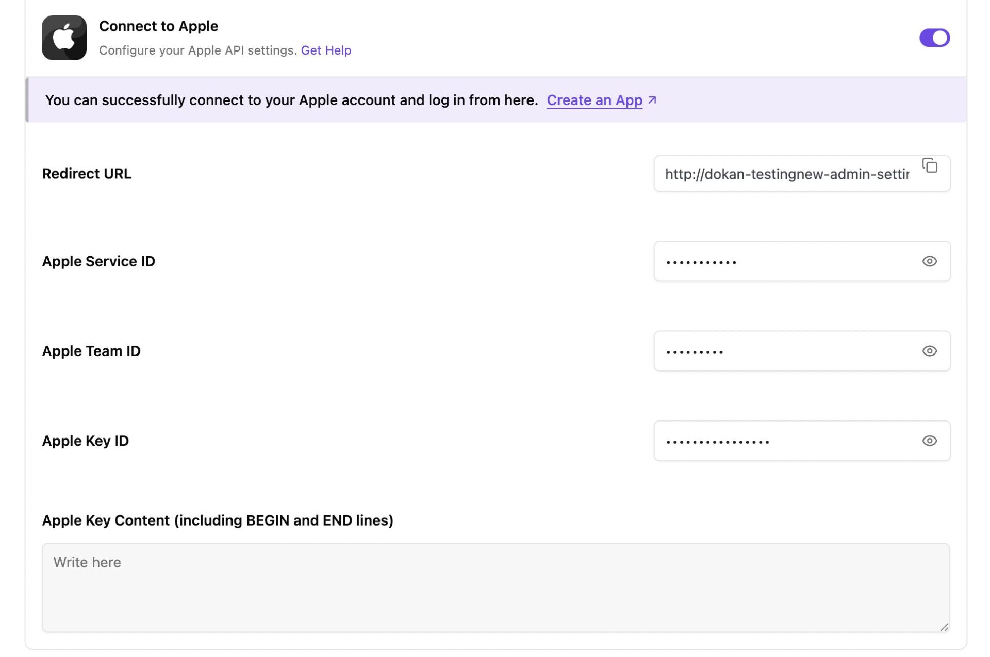Focus the Apple Key ID input
The image size is (990, 657).
[x=802, y=441]
